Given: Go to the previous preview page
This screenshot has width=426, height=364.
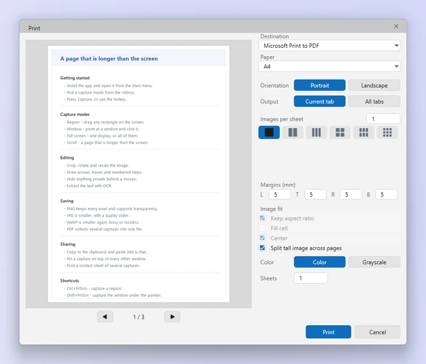Looking at the screenshot, I should (105, 317).
